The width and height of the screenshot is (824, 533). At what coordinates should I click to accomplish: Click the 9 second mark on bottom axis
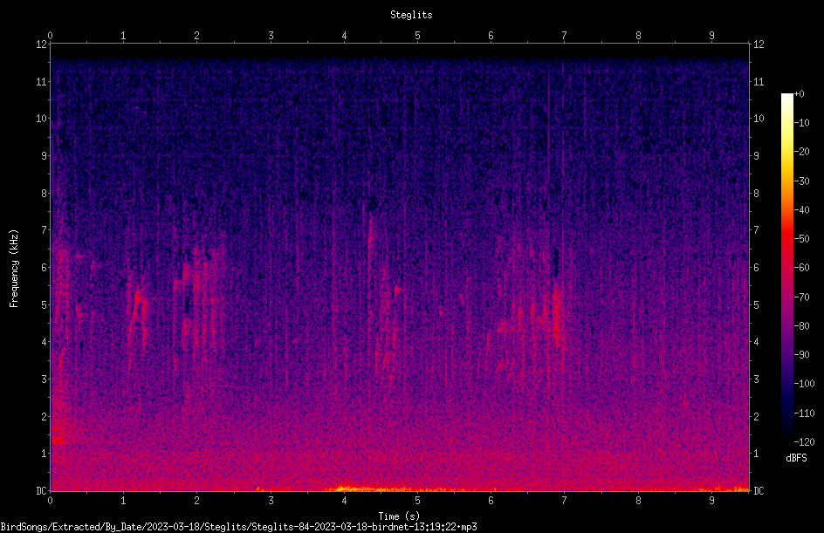711,501
